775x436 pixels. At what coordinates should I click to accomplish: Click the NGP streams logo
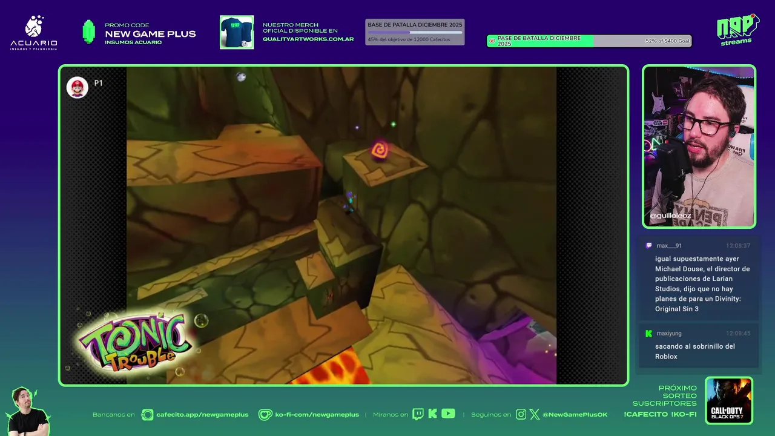coord(737,30)
